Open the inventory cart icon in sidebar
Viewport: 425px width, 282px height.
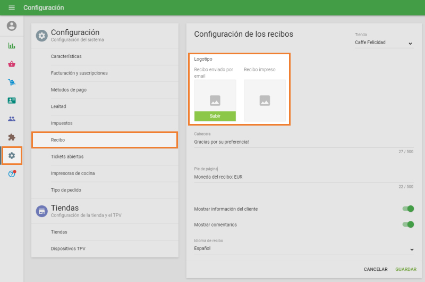12,82
